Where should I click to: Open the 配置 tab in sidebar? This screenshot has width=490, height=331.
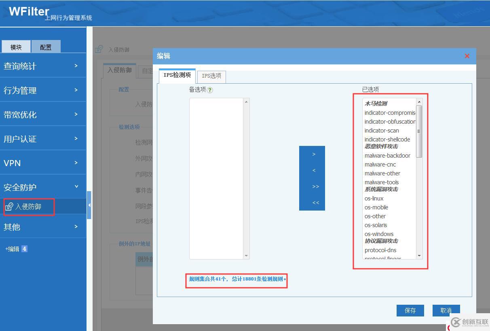pyautogui.click(x=46, y=47)
